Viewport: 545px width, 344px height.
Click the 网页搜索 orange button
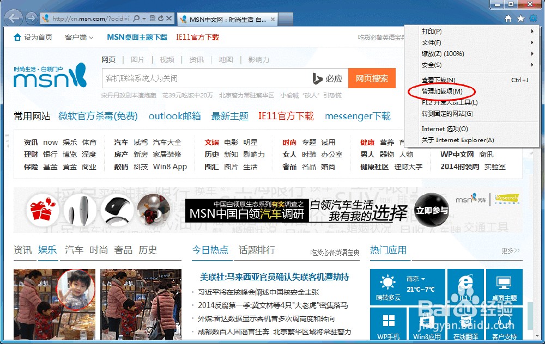pyautogui.click(x=372, y=78)
